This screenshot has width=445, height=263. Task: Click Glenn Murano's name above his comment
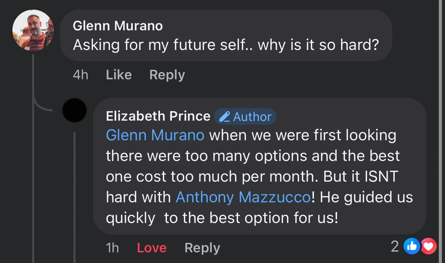click(x=118, y=26)
